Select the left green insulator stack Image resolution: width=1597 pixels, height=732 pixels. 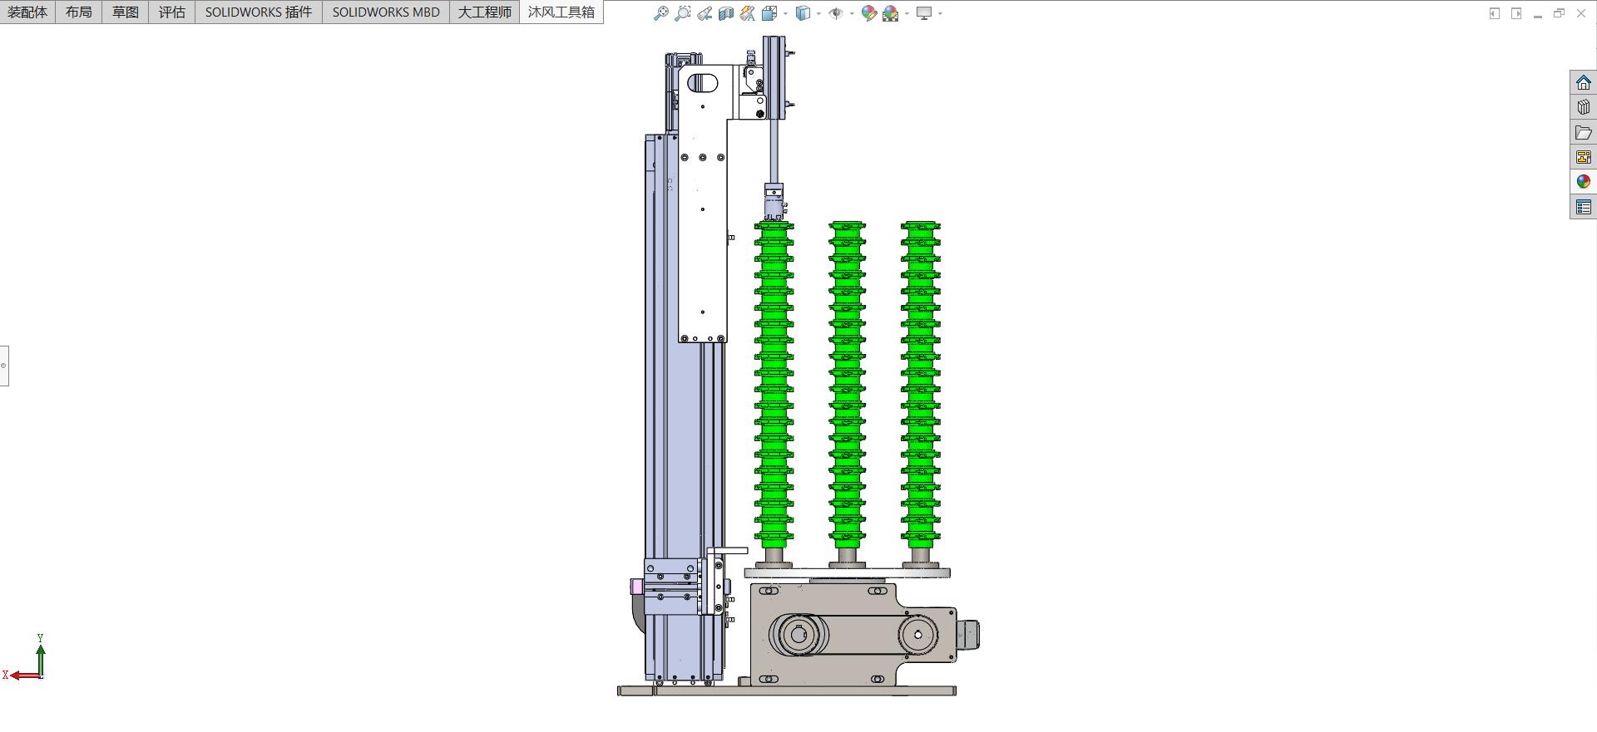[774, 385]
